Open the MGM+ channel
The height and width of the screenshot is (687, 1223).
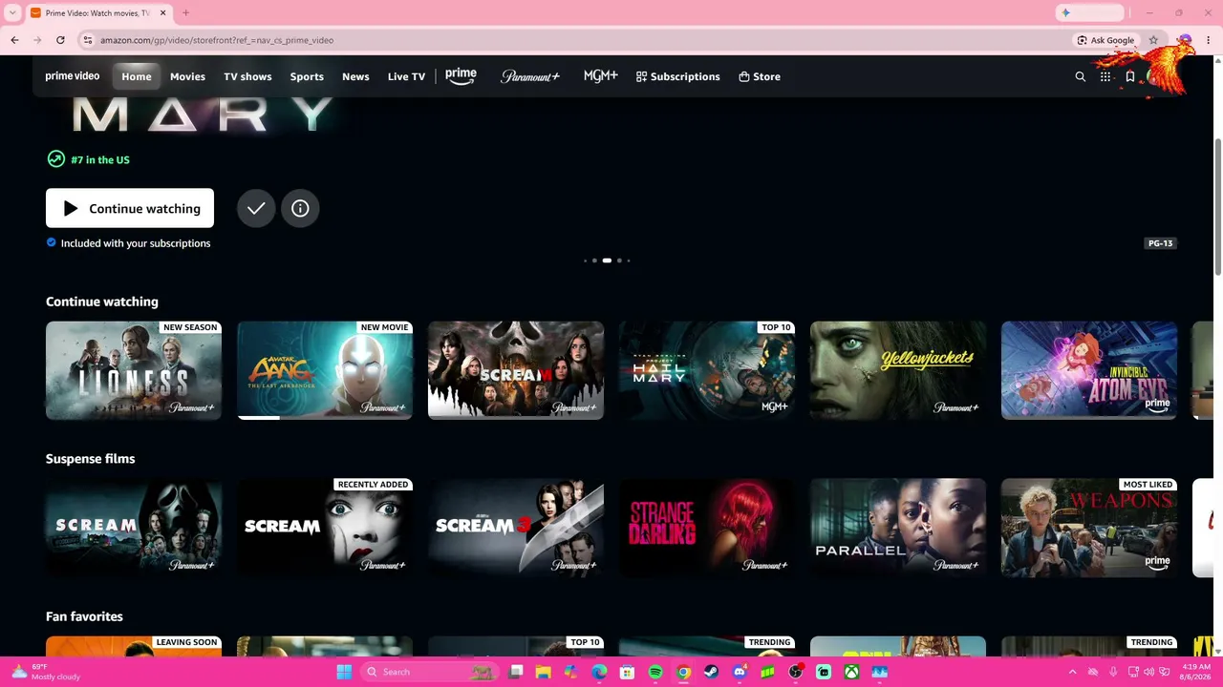601,76
